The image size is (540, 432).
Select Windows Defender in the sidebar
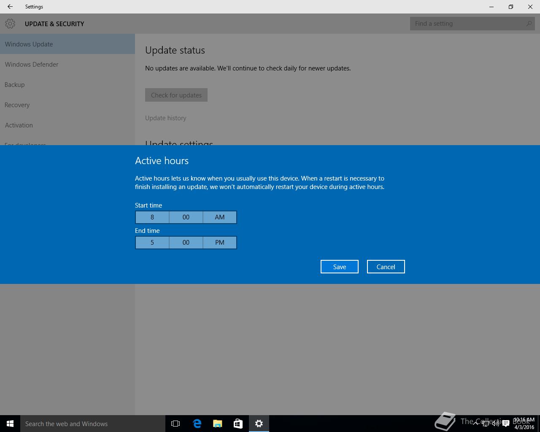tap(67, 64)
